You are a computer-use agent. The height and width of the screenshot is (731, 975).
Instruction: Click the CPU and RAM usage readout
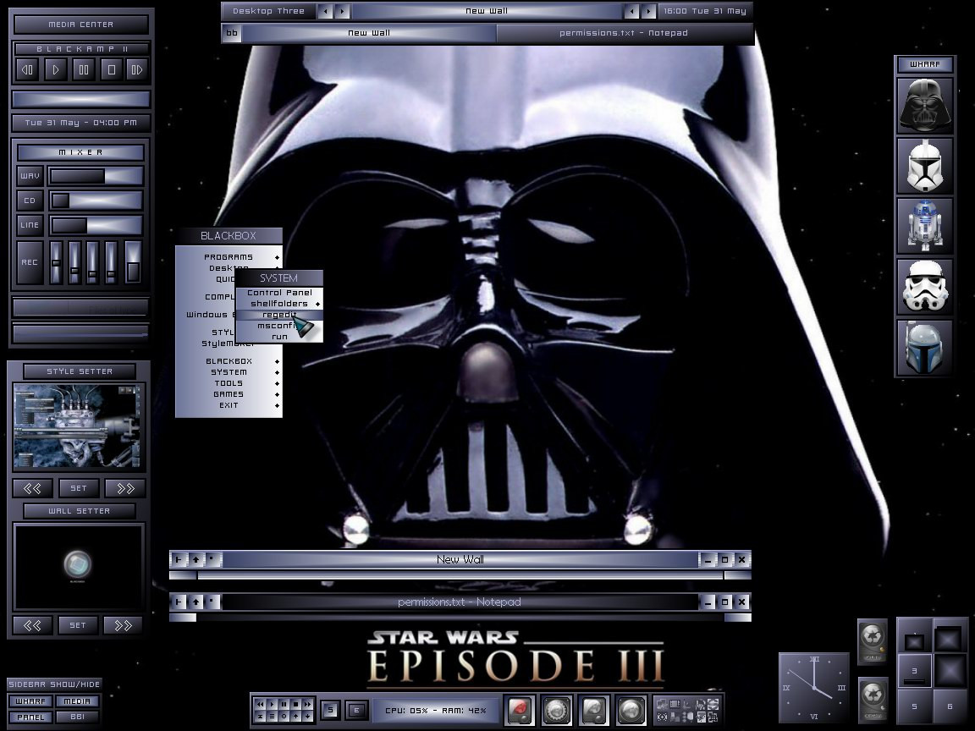tap(435, 710)
